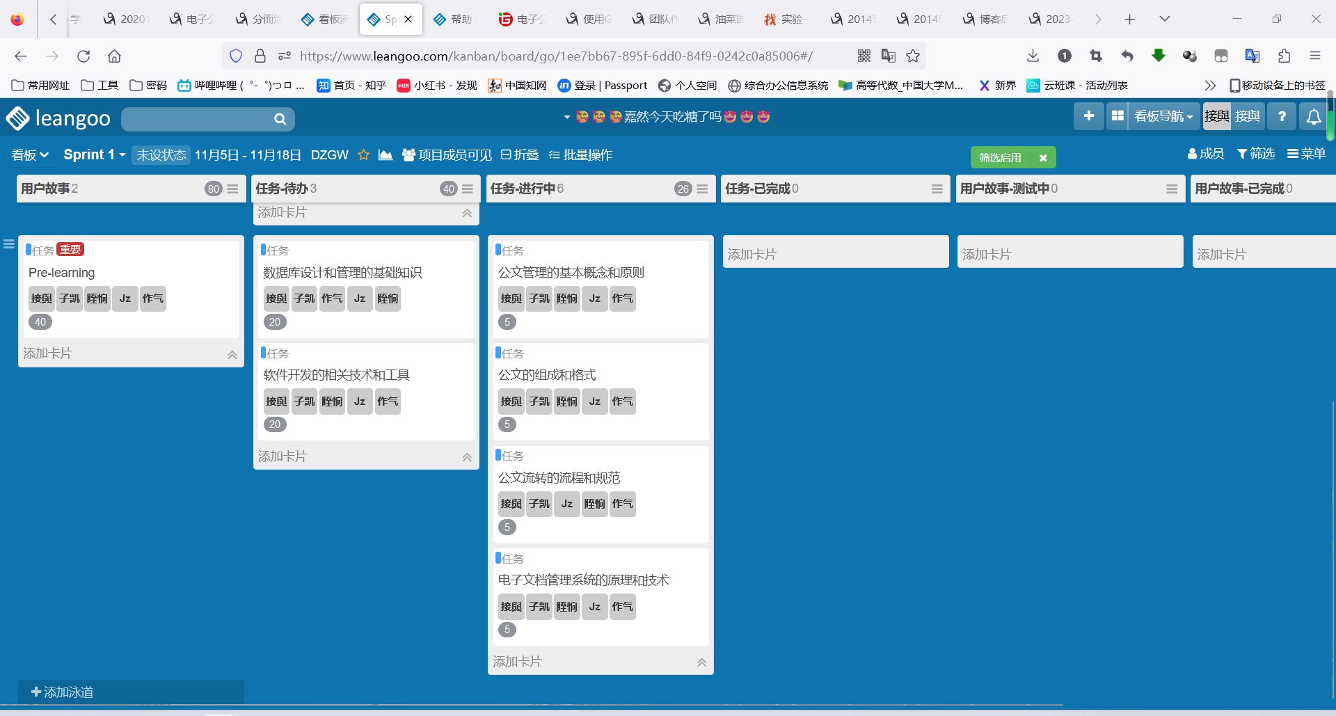
Task: Go to the browser home page
Action: tap(114, 56)
